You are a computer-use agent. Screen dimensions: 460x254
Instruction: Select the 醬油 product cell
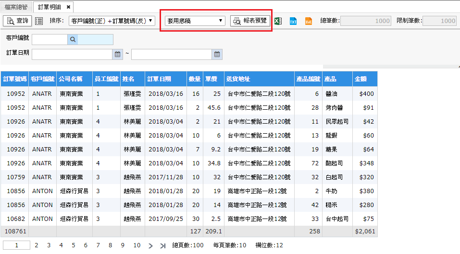[337, 94]
